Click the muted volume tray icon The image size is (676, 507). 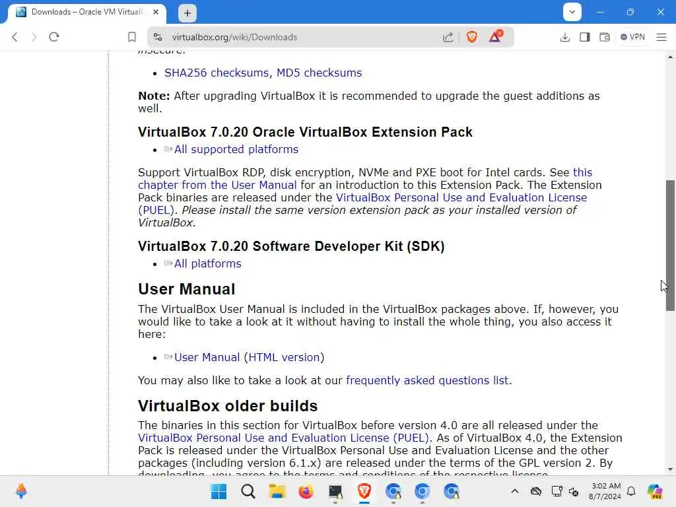[x=574, y=491]
